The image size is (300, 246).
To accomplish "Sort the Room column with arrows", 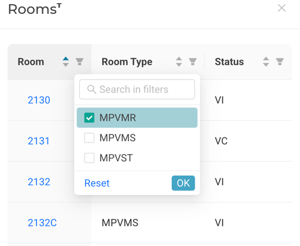I will click(65, 62).
